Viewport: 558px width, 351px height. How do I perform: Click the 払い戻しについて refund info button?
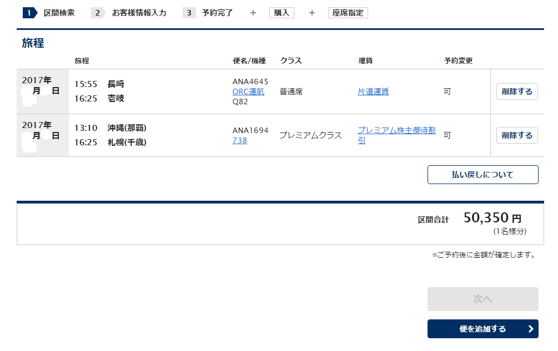point(482,175)
